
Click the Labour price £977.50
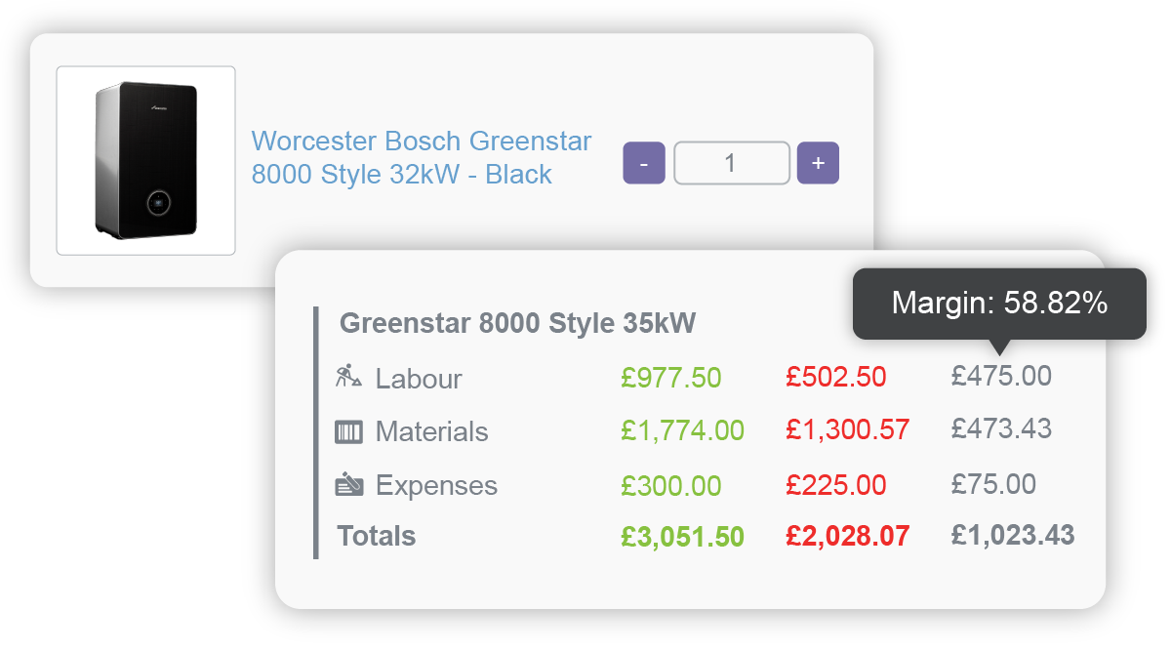point(671,378)
